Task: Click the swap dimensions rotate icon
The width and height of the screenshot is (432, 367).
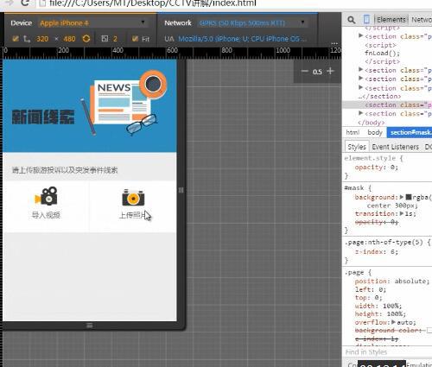Action: click(x=86, y=39)
